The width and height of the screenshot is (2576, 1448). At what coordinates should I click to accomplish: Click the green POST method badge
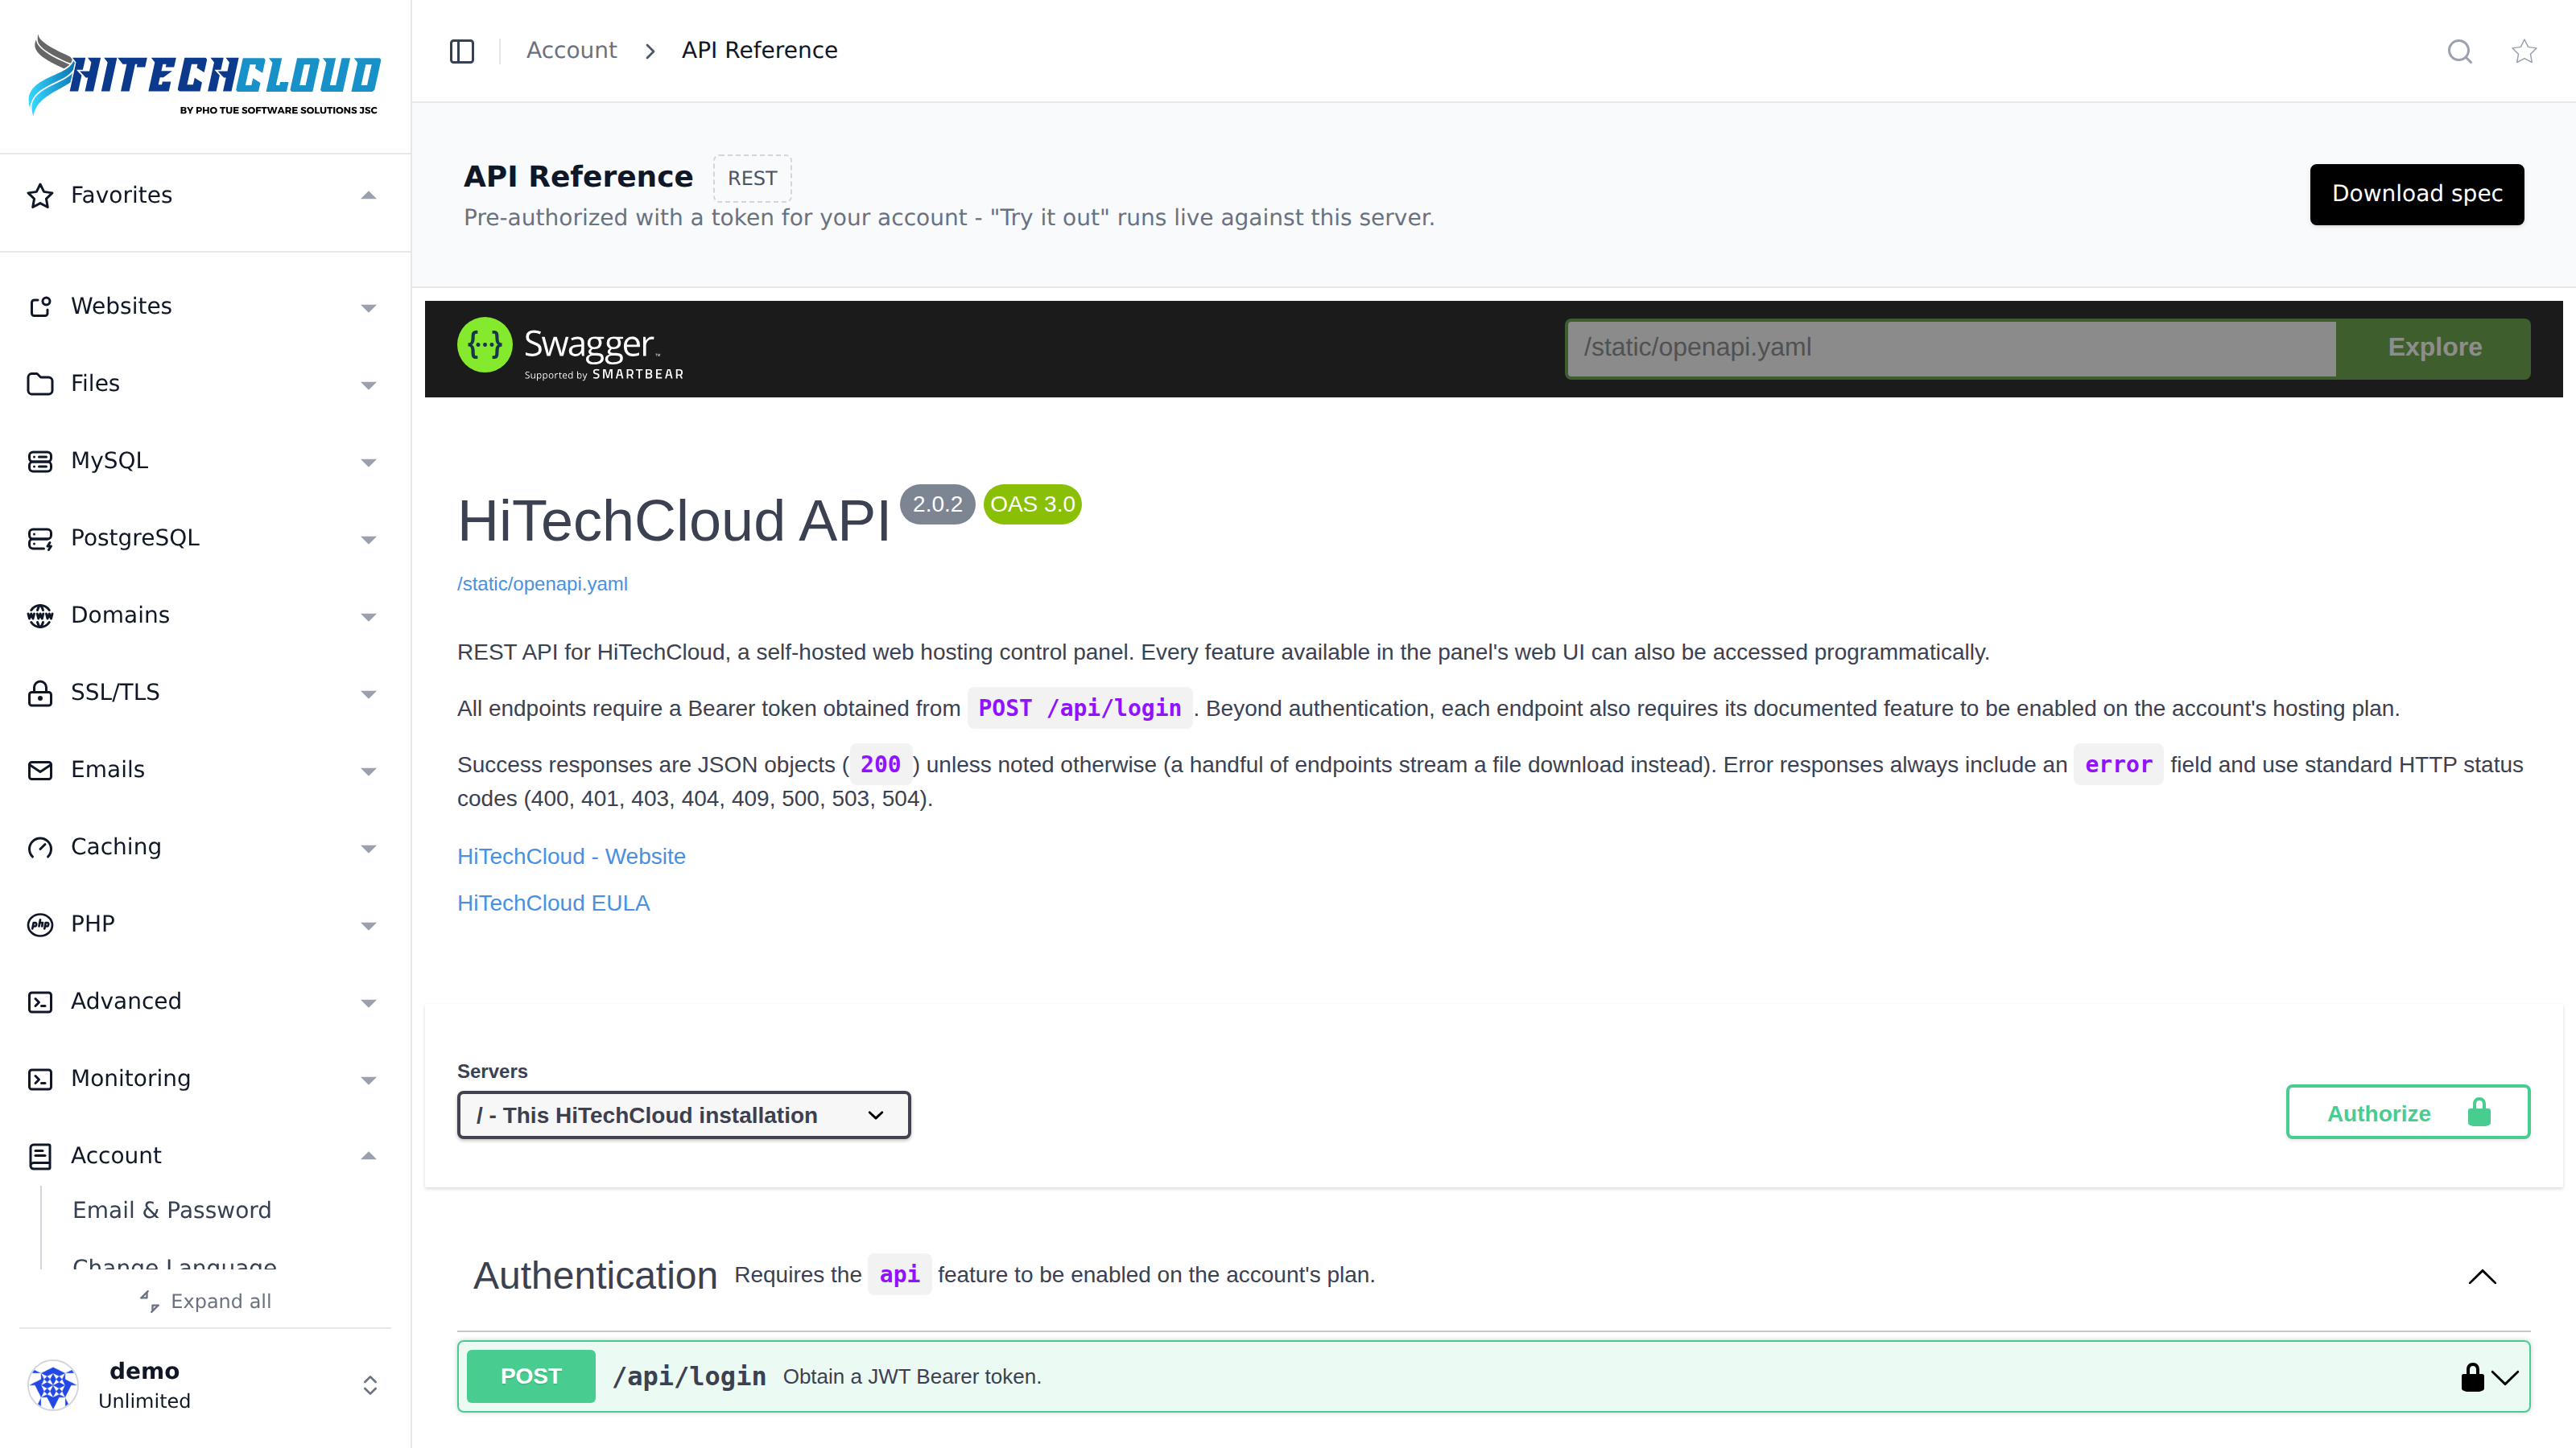531,1376
